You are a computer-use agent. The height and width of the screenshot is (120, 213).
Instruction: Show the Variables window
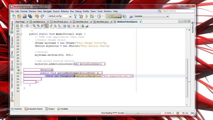click(63, 109)
